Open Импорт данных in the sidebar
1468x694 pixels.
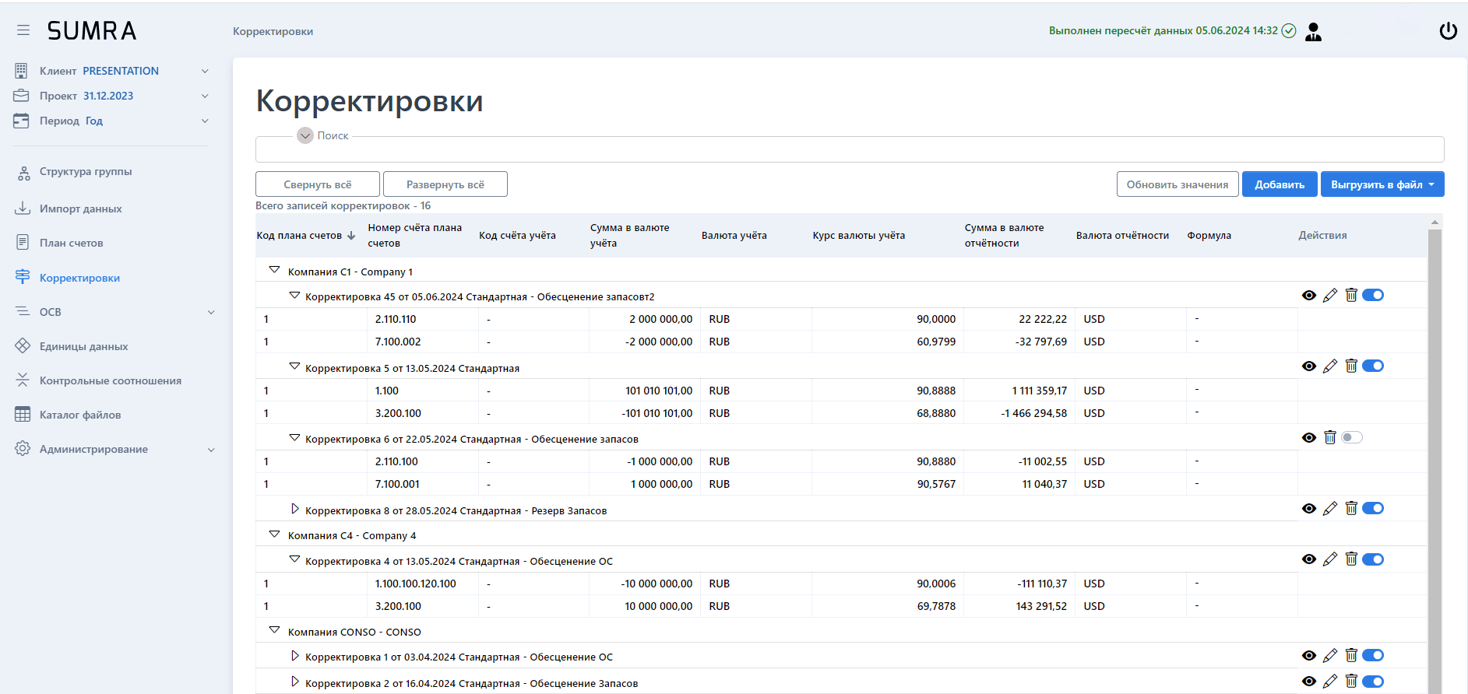coord(80,209)
